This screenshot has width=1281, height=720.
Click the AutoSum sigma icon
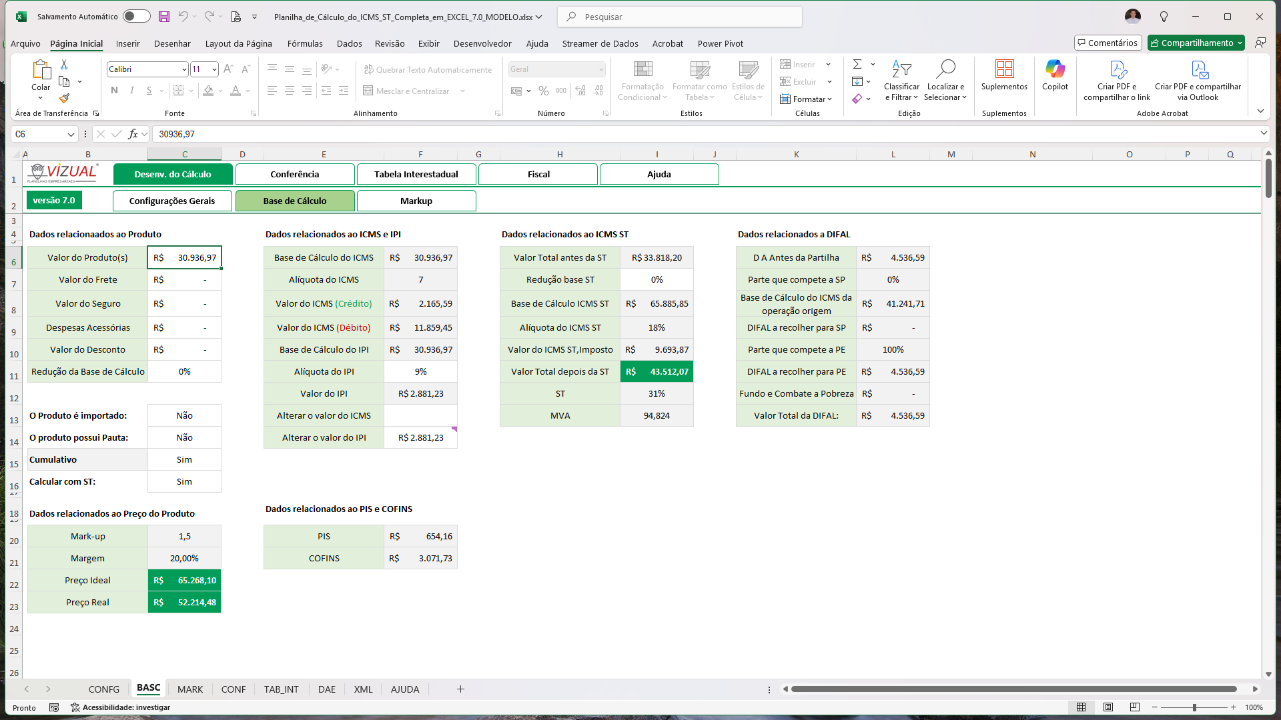point(857,65)
